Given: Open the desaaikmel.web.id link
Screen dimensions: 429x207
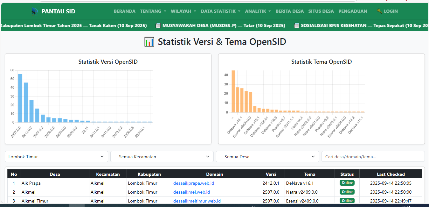Looking at the screenshot, I should tap(191, 192).
